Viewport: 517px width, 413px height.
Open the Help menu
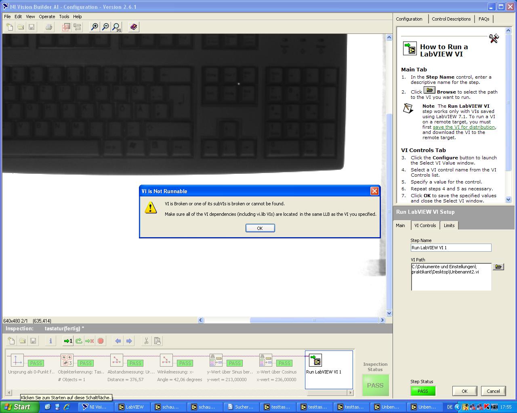(x=77, y=17)
